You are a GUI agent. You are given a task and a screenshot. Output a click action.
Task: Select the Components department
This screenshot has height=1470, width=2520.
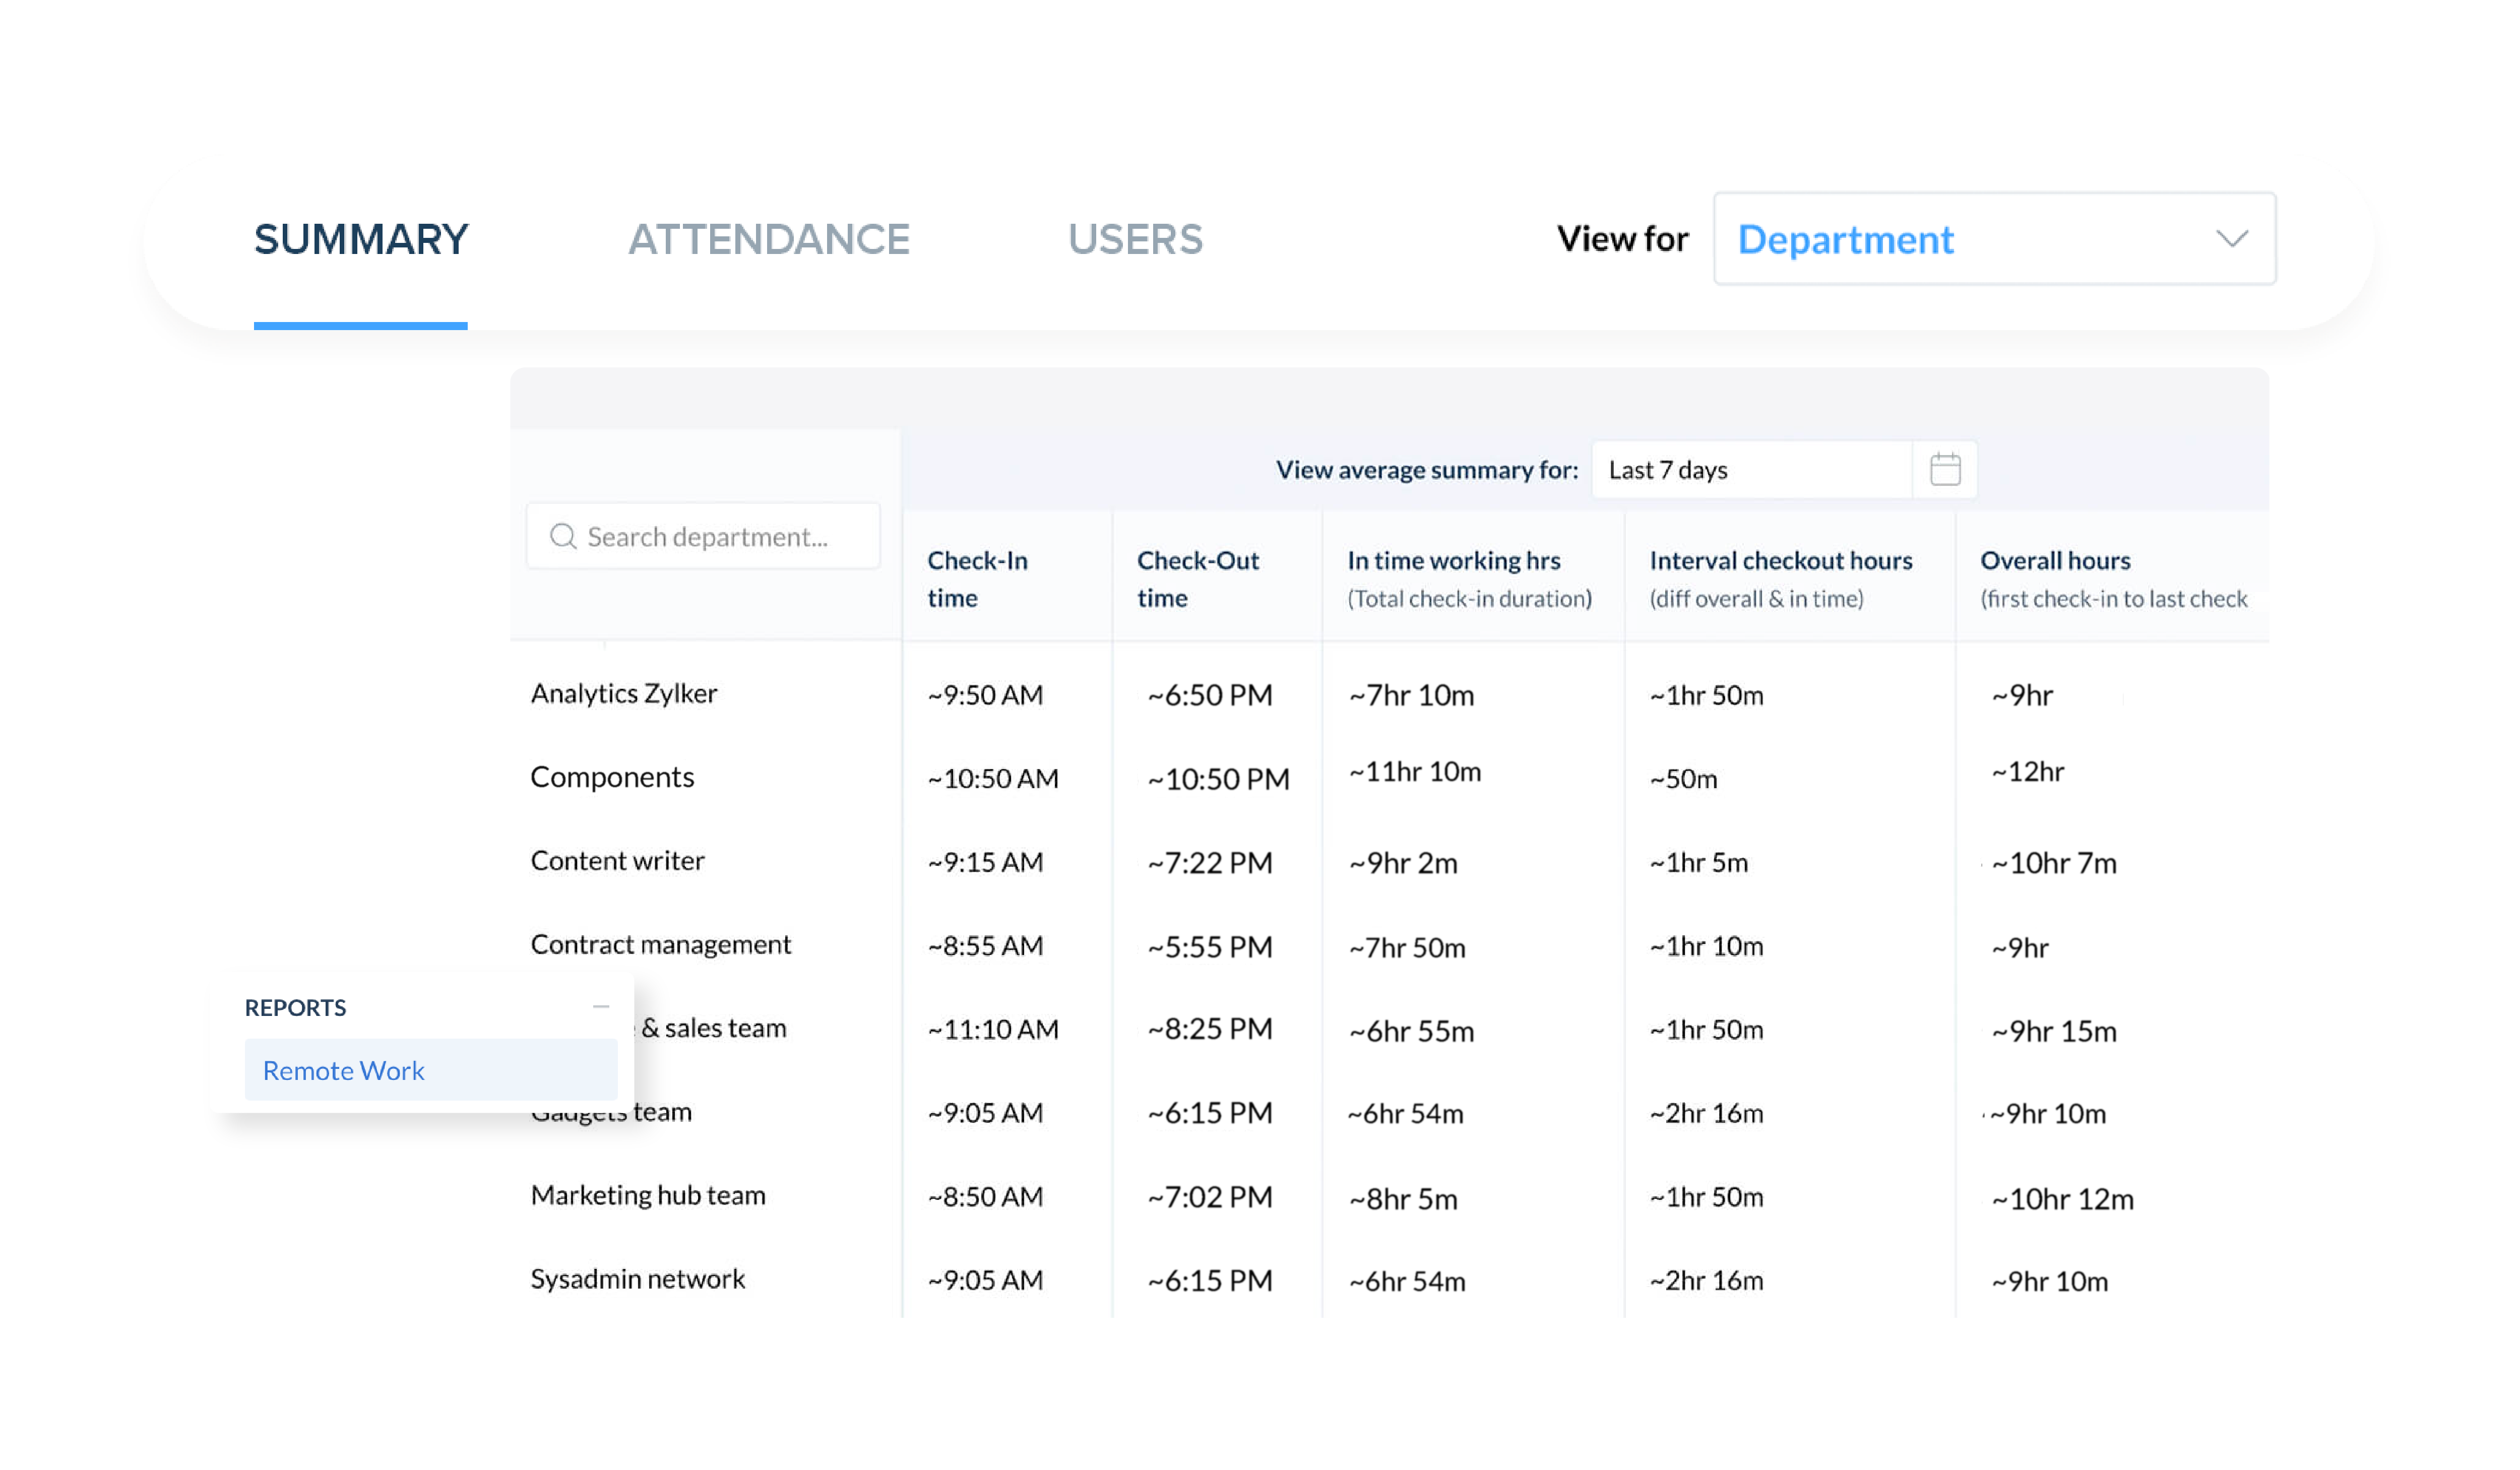(611, 777)
